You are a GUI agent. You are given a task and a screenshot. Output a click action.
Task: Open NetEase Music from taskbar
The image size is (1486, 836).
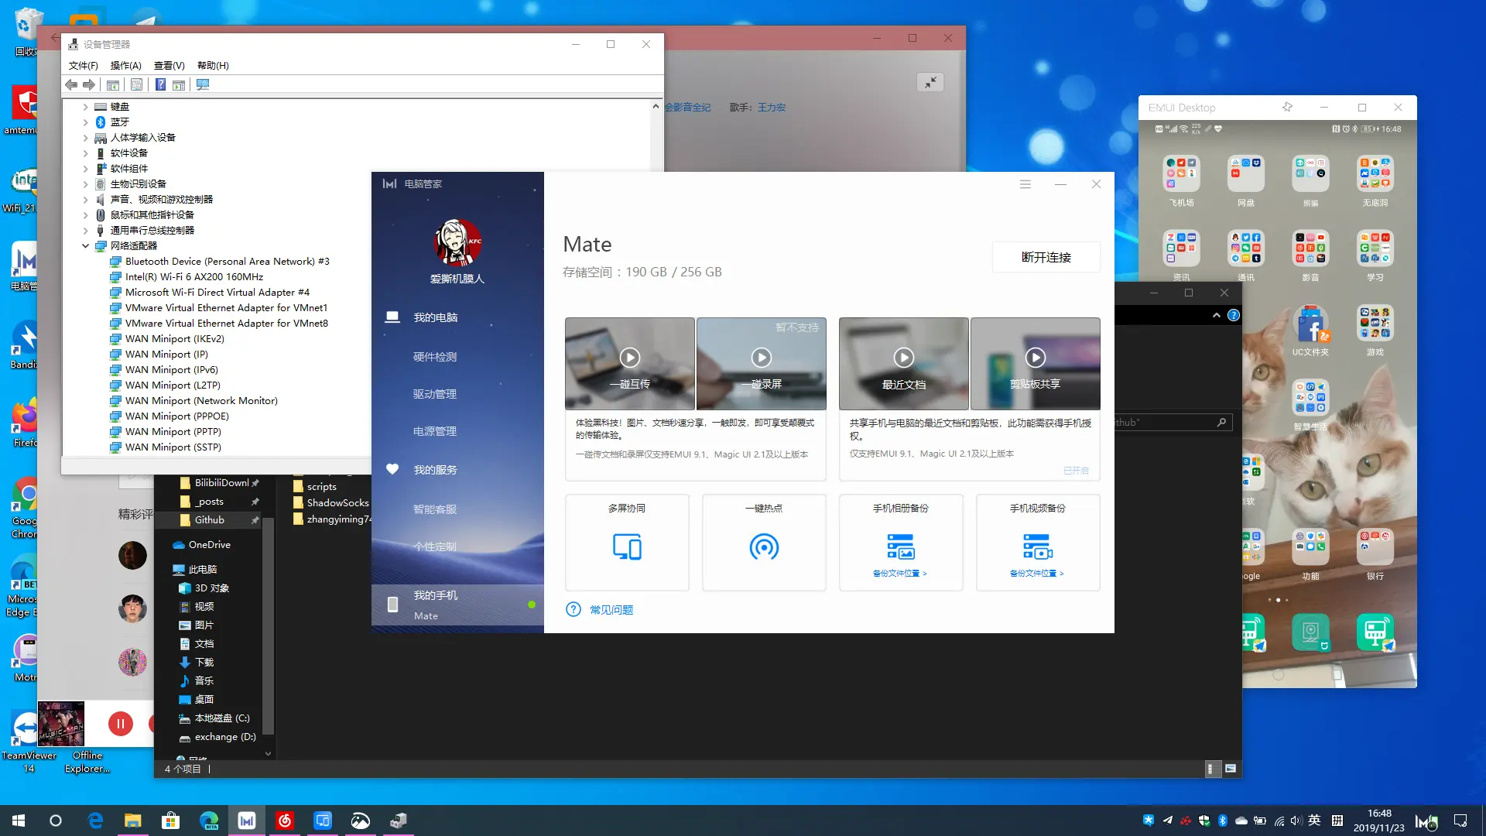pos(285,821)
